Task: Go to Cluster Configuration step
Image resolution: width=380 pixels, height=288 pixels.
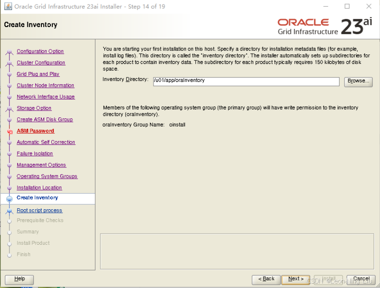Action: click(41, 63)
